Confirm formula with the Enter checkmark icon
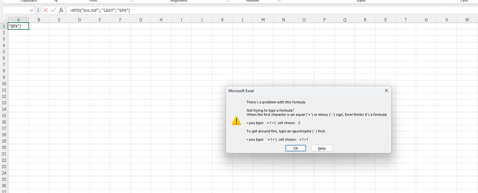The width and height of the screenshot is (478, 193). [53, 11]
